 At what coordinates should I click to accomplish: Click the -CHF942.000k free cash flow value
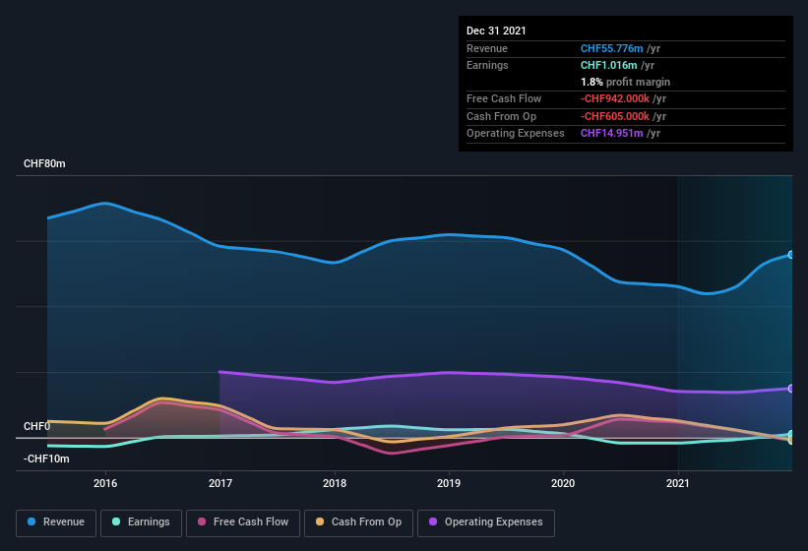(615, 98)
